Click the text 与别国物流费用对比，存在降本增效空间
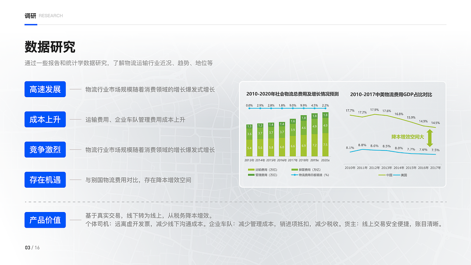 tap(138, 180)
